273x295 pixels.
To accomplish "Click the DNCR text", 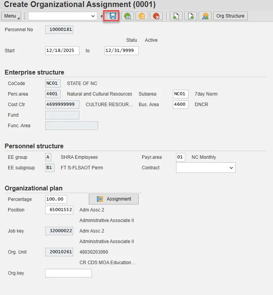I will pyautogui.click(x=201, y=105).
